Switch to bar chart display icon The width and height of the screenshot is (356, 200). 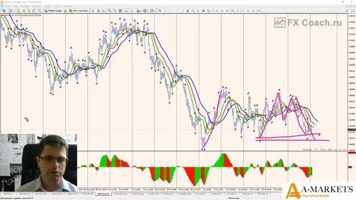click(93, 11)
